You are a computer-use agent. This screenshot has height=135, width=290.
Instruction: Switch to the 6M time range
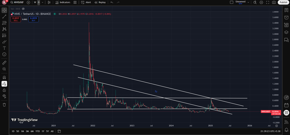32,131
